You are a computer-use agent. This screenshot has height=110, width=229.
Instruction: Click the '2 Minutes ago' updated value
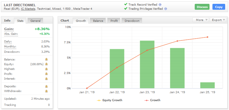point(40,98)
